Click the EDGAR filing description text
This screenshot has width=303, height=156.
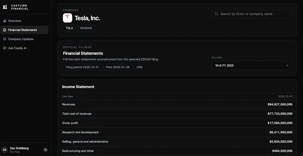(x=111, y=59)
